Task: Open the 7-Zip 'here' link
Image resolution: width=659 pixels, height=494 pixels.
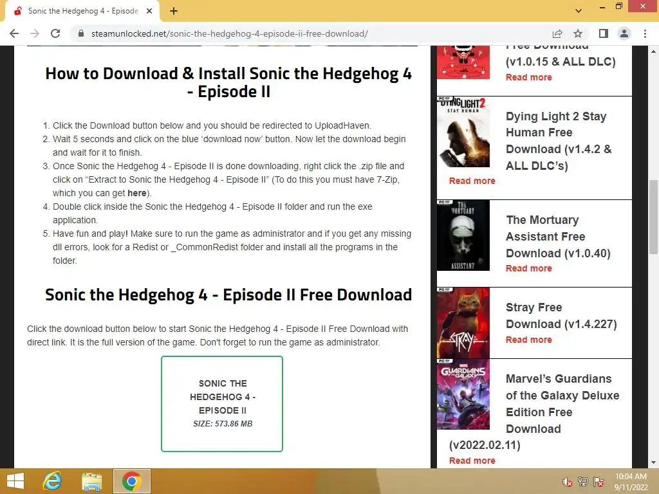Action: [x=136, y=193]
